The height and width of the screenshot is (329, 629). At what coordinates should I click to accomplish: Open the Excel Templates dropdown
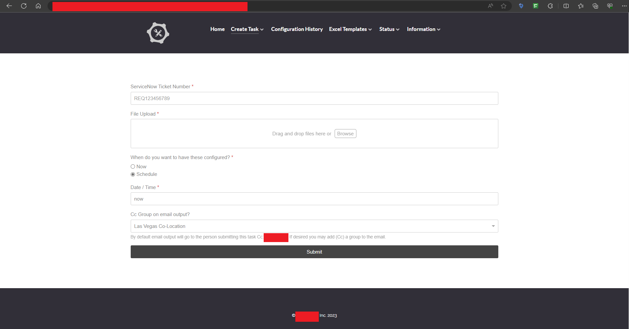click(x=350, y=29)
